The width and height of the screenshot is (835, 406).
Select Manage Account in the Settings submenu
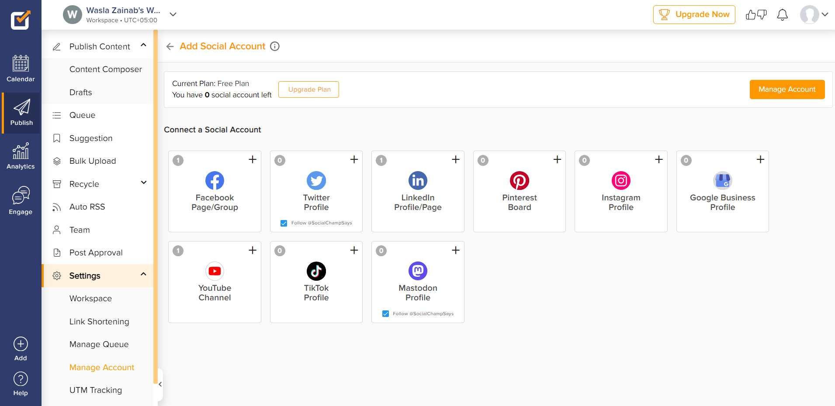102,368
